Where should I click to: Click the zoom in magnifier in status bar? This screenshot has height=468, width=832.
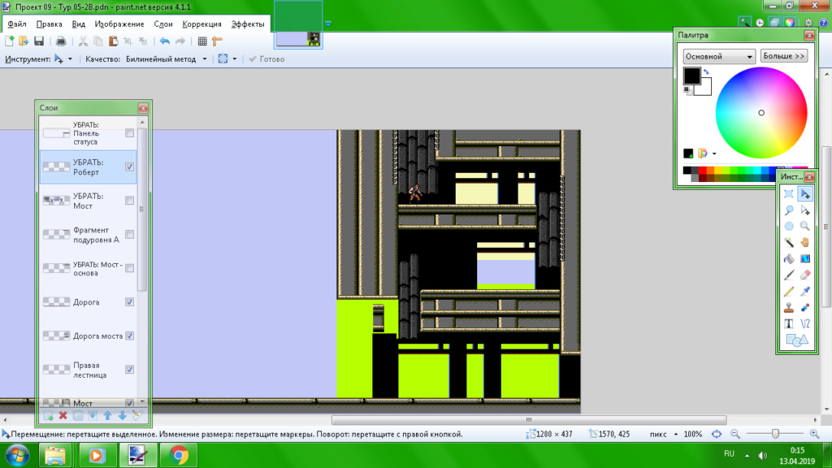[x=814, y=434]
